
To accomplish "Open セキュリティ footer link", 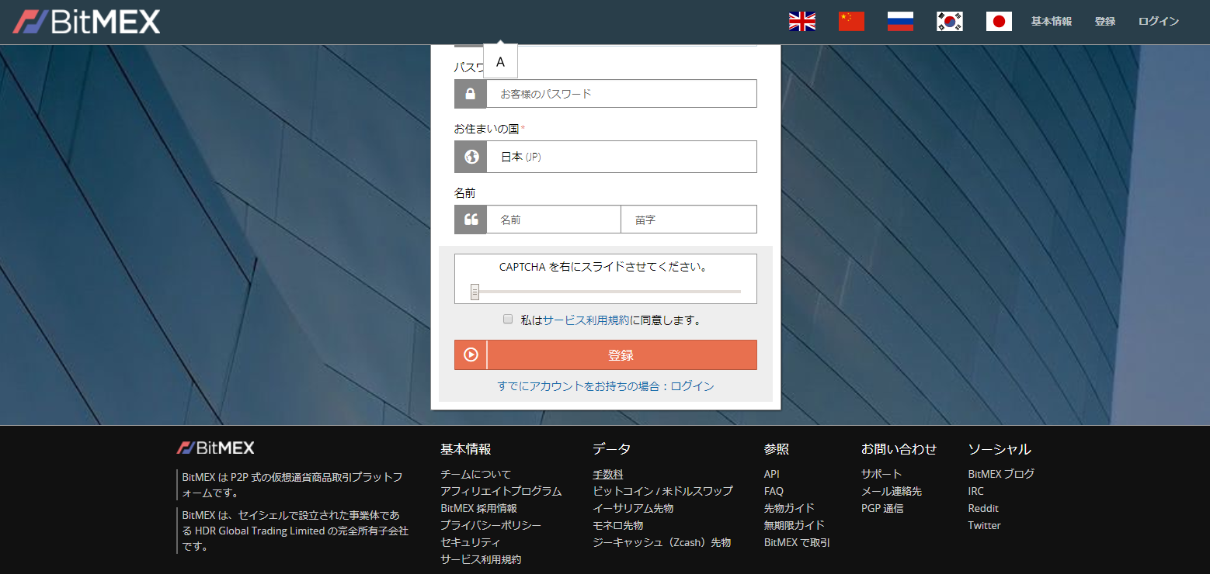I will pos(471,542).
